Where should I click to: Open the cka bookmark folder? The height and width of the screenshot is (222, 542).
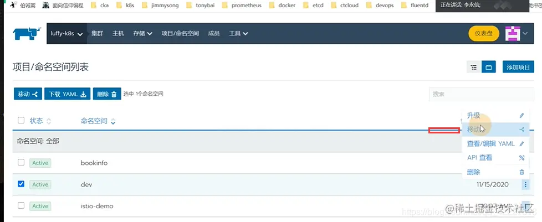[100, 6]
